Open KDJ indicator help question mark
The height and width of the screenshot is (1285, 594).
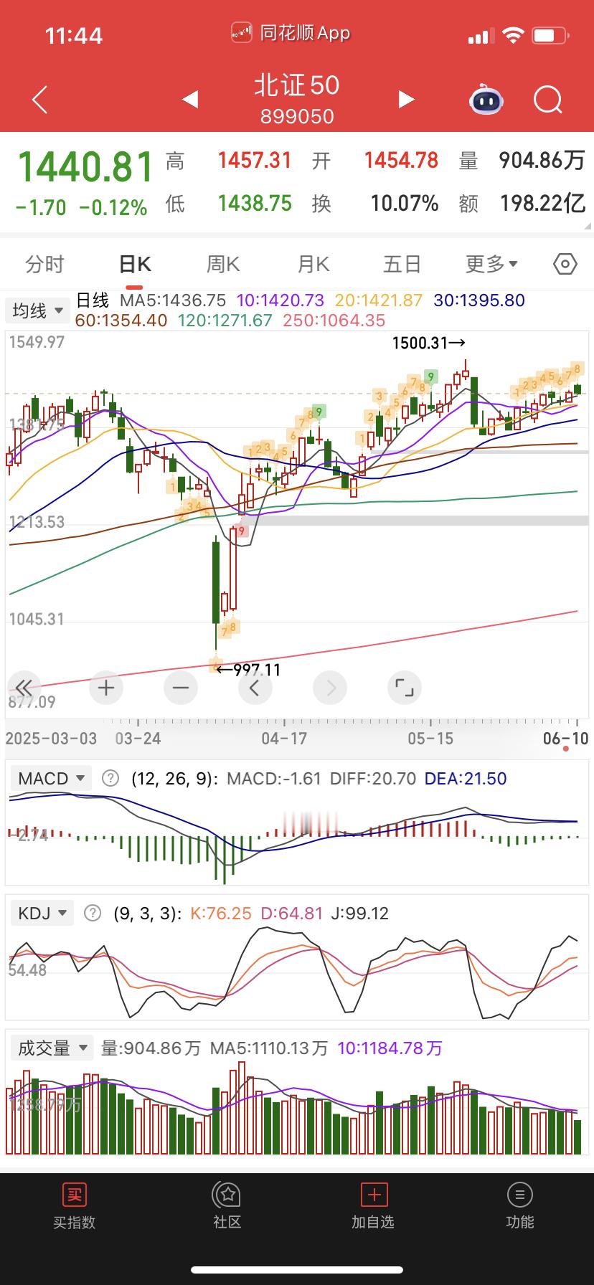click(93, 913)
